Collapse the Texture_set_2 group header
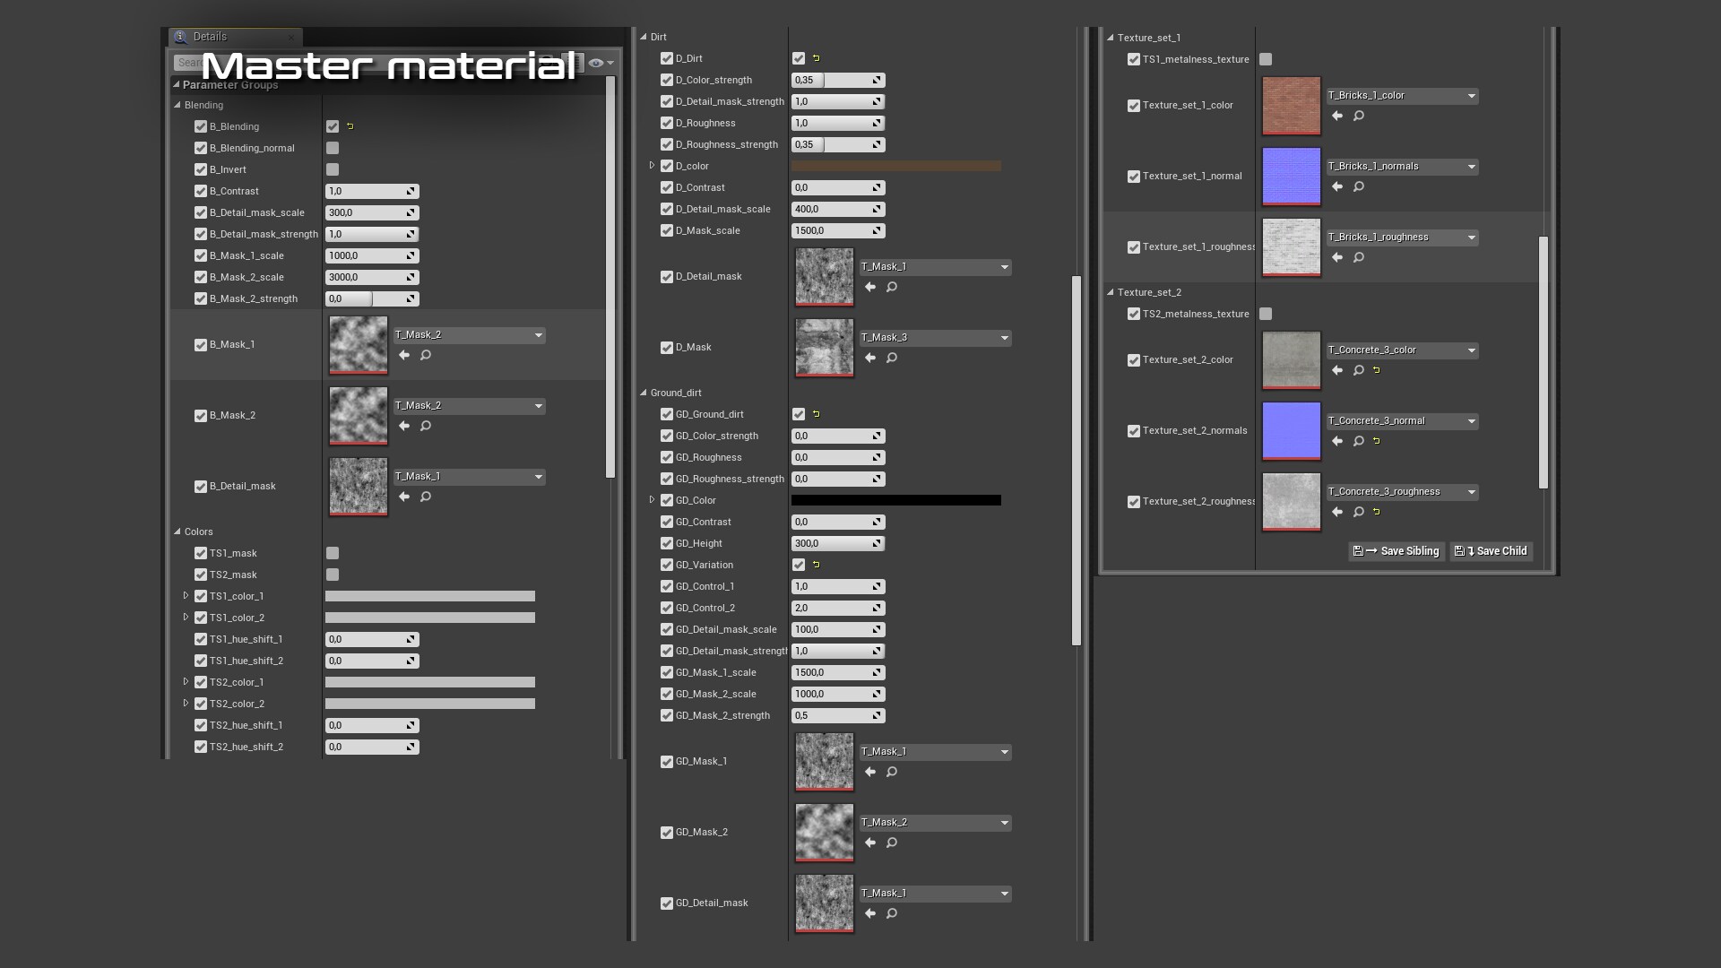This screenshot has height=968, width=1721. (1111, 292)
